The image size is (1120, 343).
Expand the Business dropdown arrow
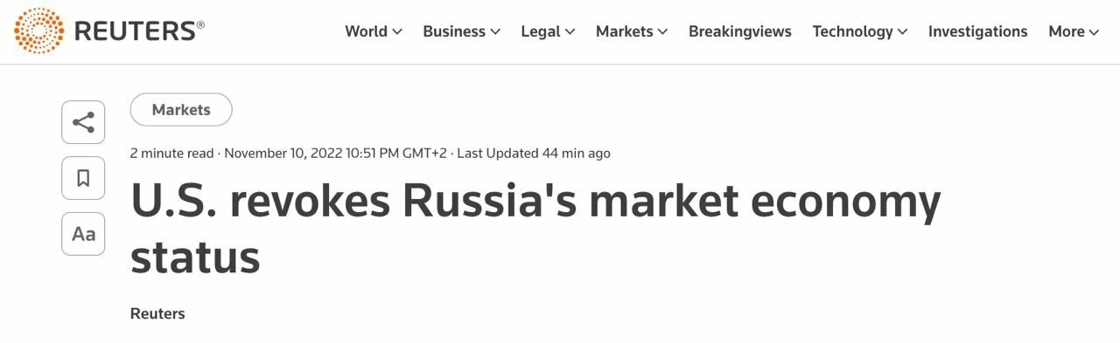point(495,31)
